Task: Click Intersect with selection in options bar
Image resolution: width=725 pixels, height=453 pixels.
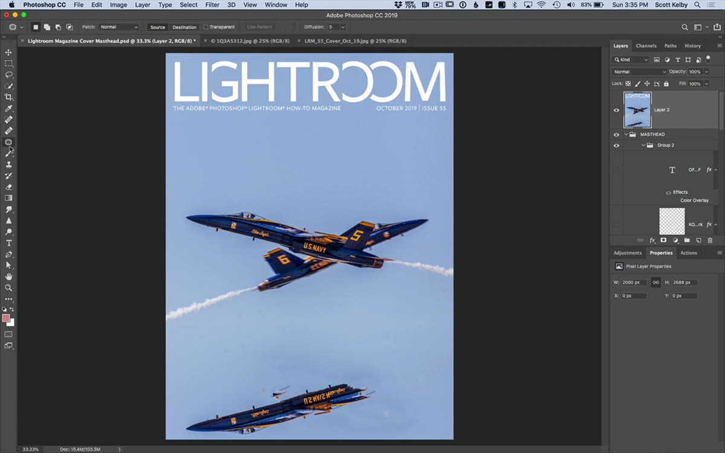Action: (x=69, y=27)
